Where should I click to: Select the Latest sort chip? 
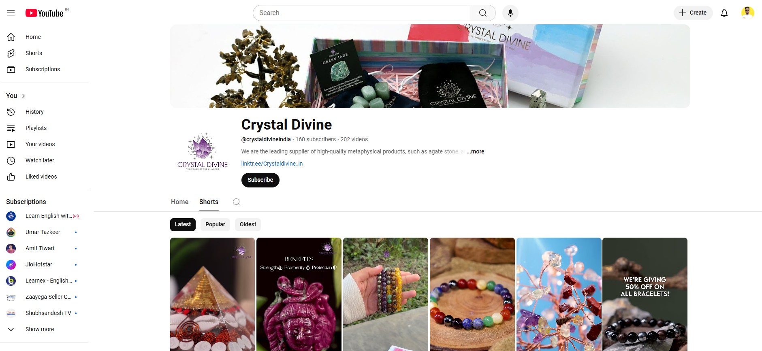(x=183, y=225)
